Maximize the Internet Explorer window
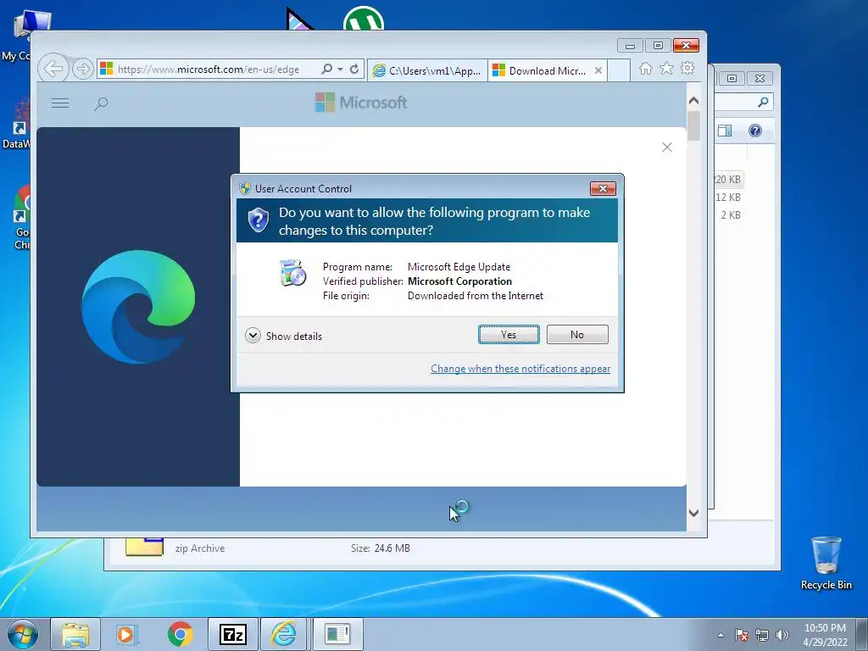The image size is (868, 651). click(x=658, y=46)
